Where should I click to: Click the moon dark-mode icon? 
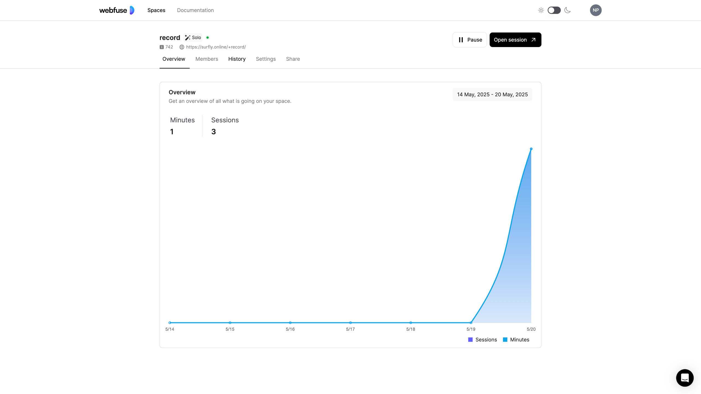point(568,10)
